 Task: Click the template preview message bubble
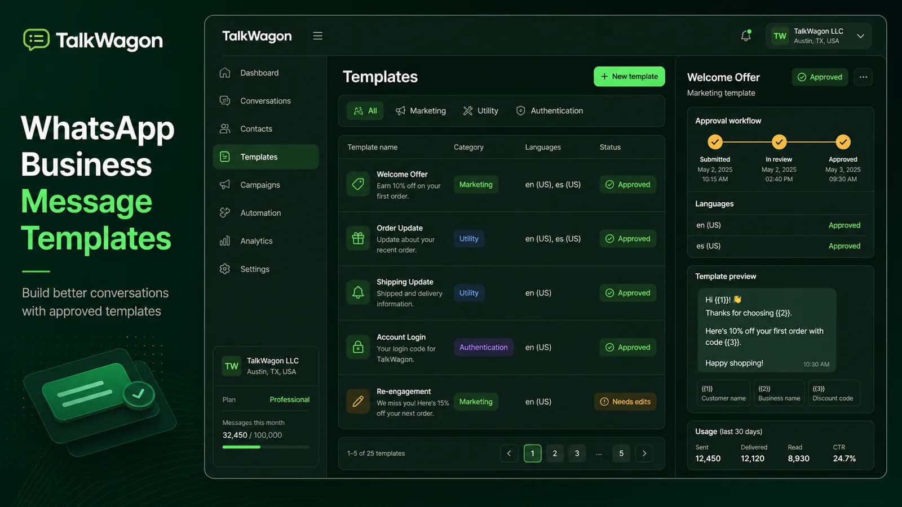[767, 330]
